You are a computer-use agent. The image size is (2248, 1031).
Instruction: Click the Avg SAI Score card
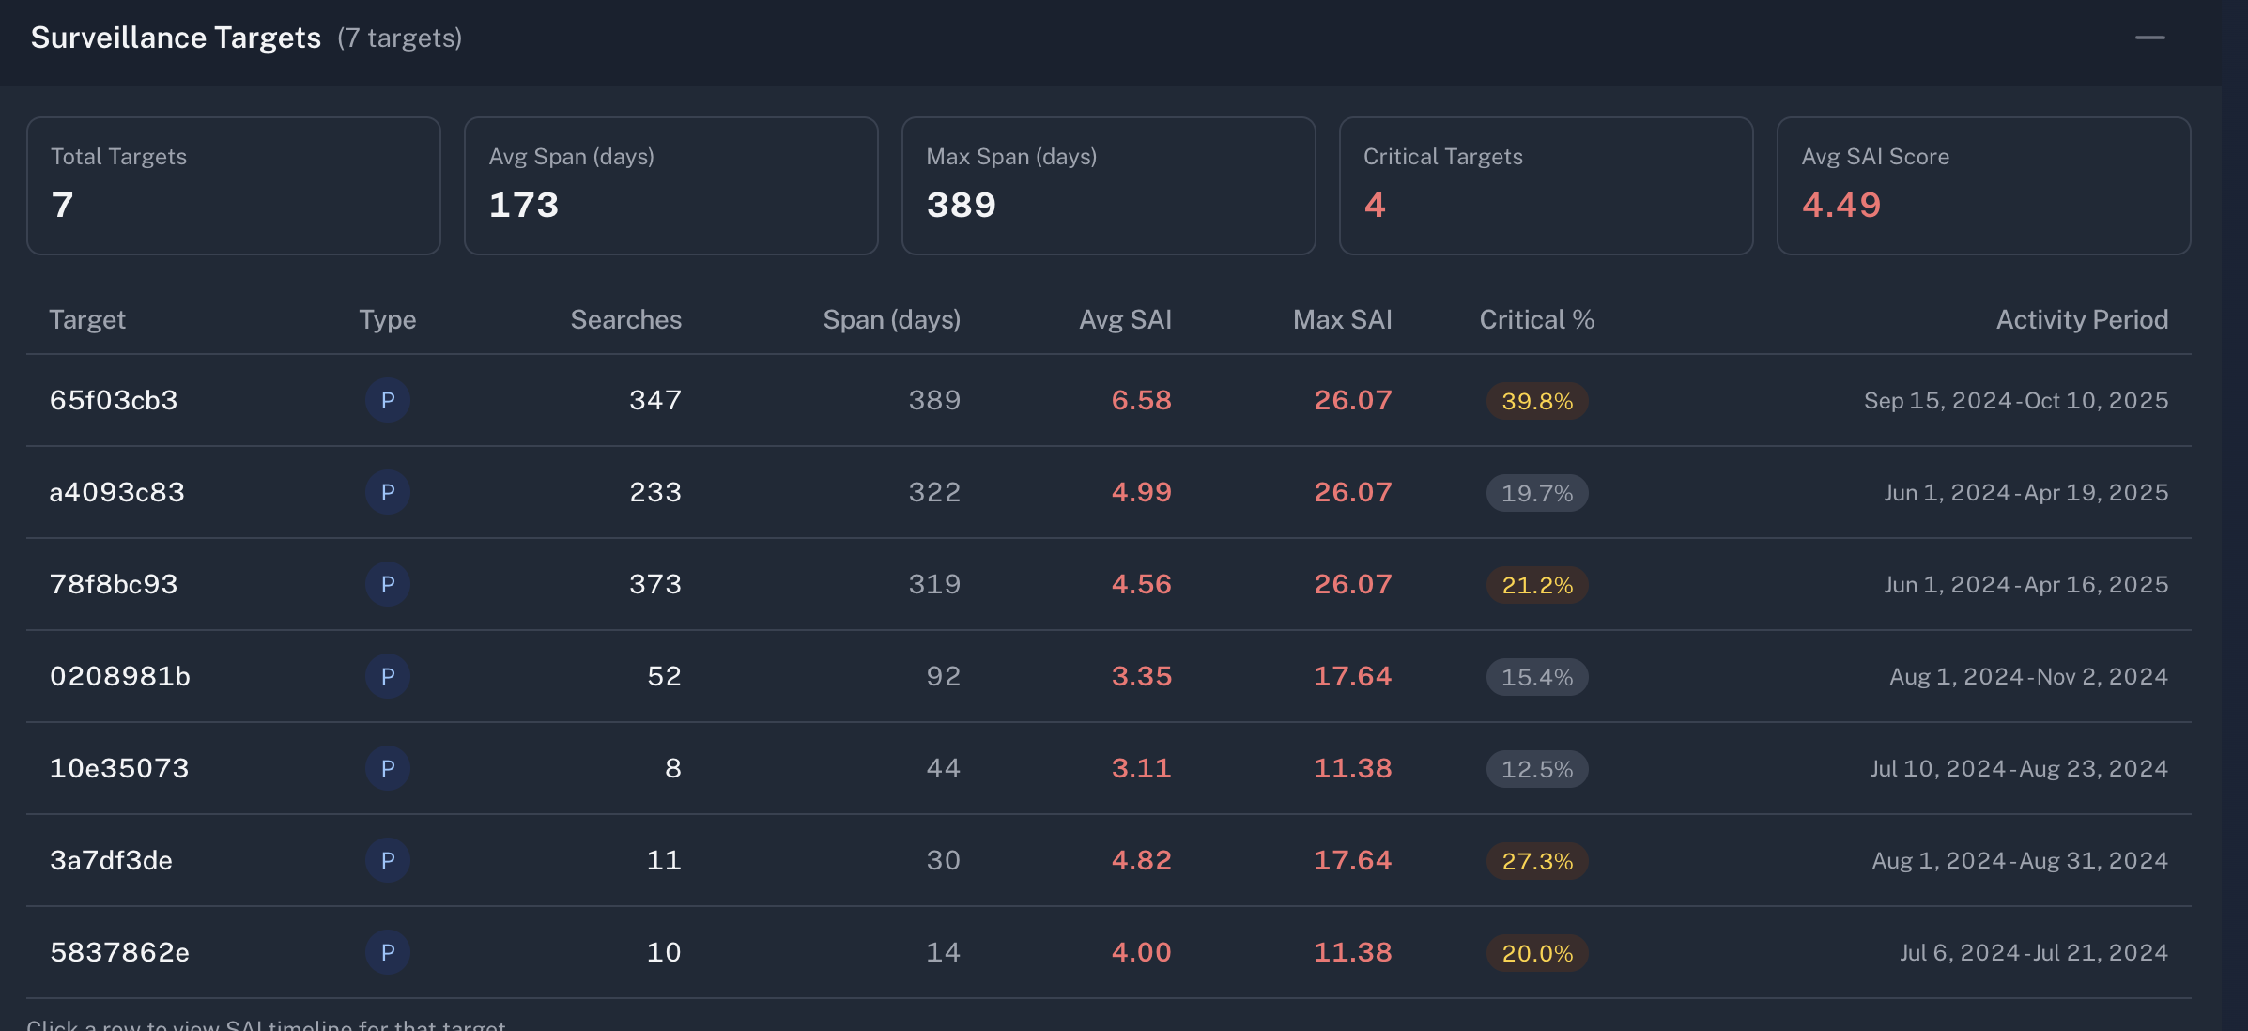click(x=1982, y=186)
